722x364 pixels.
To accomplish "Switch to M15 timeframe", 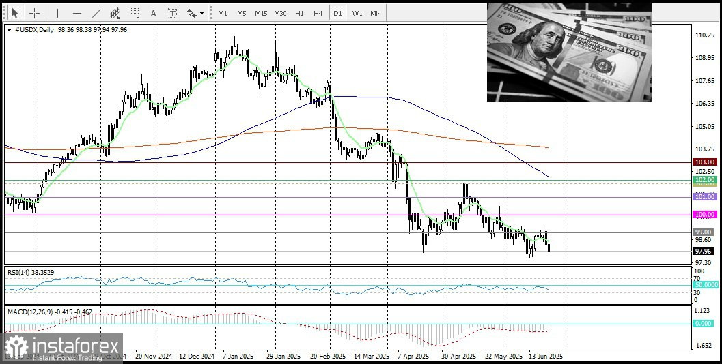I will 261,14.
